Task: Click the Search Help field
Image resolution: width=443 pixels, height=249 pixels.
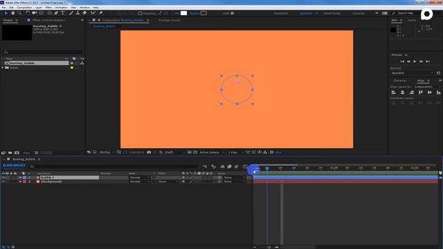Action: (406, 13)
